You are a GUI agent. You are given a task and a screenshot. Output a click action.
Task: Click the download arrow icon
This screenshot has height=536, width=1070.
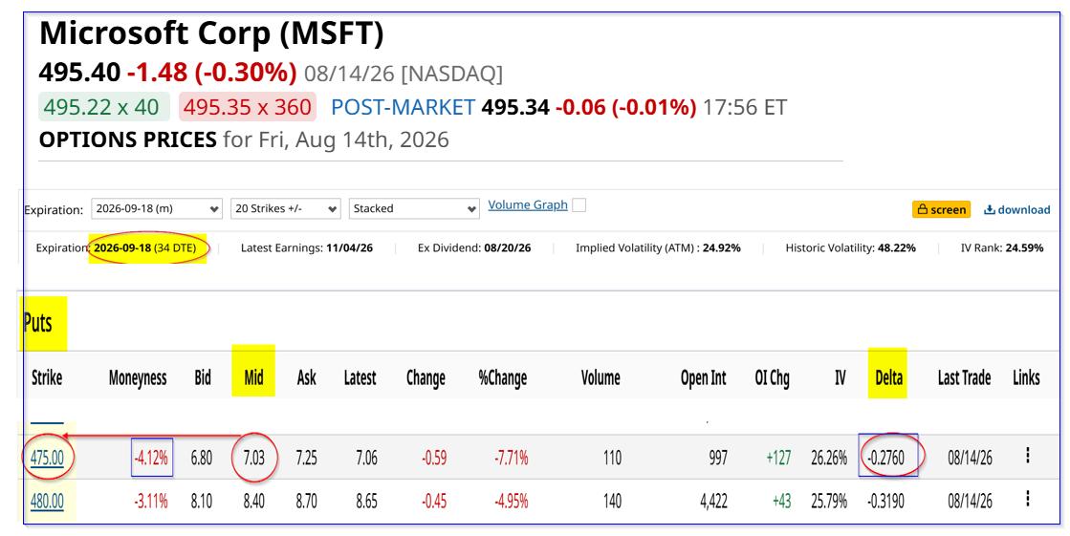pyautogui.click(x=989, y=209)
